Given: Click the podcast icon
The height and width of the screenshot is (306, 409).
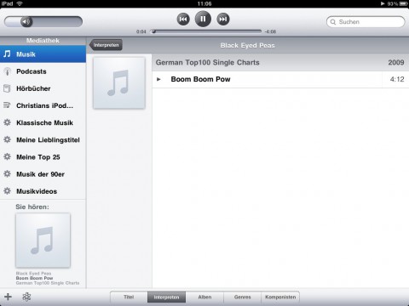Looking at the screenshot, I should pos(7,71).
